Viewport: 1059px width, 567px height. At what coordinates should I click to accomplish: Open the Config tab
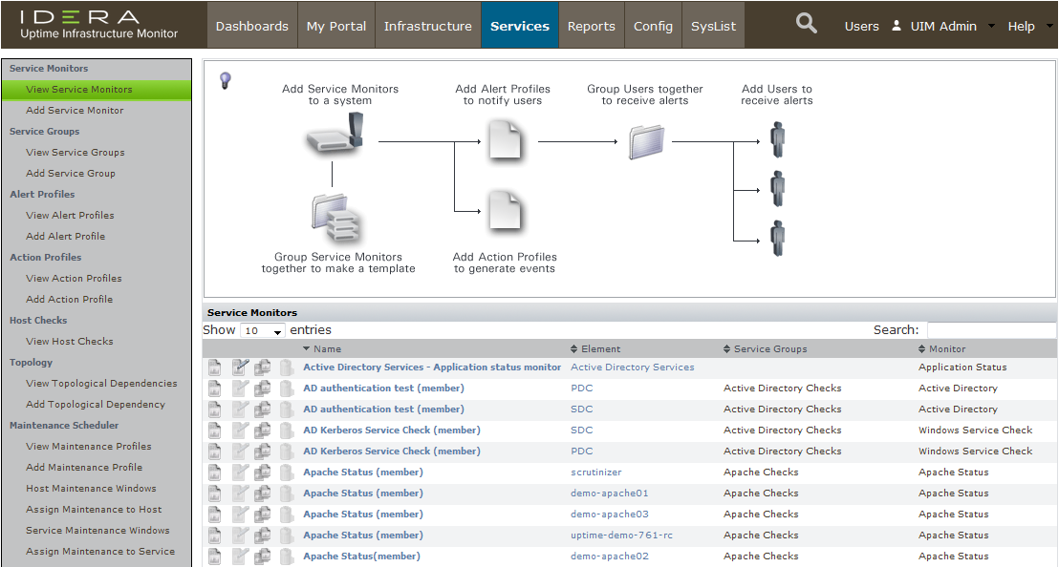point(653,26)
